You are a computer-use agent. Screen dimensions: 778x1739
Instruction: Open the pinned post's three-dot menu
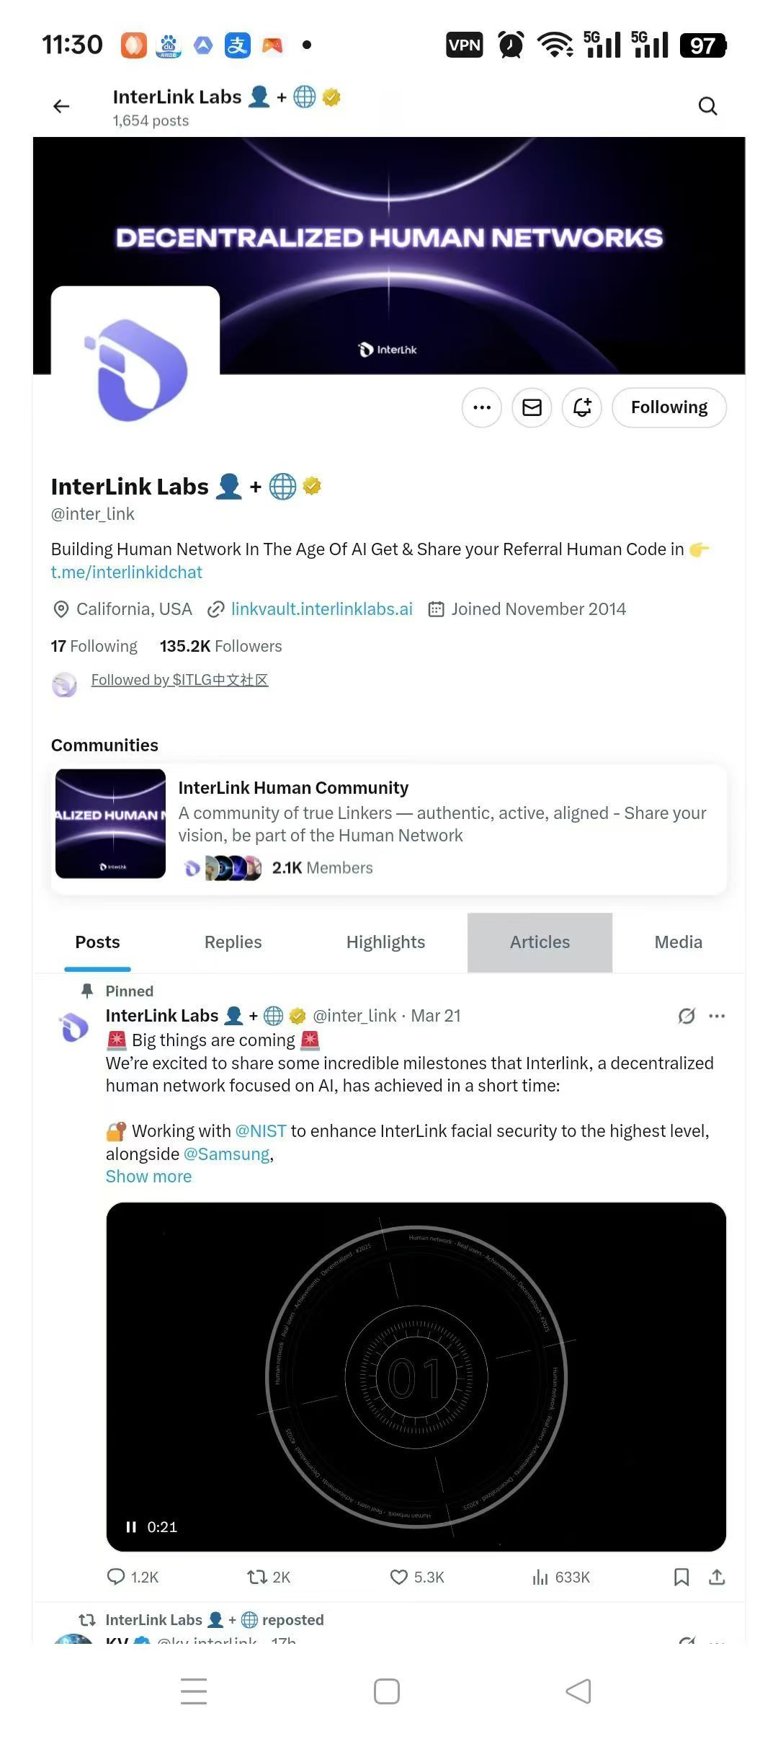coord(717,1016)
